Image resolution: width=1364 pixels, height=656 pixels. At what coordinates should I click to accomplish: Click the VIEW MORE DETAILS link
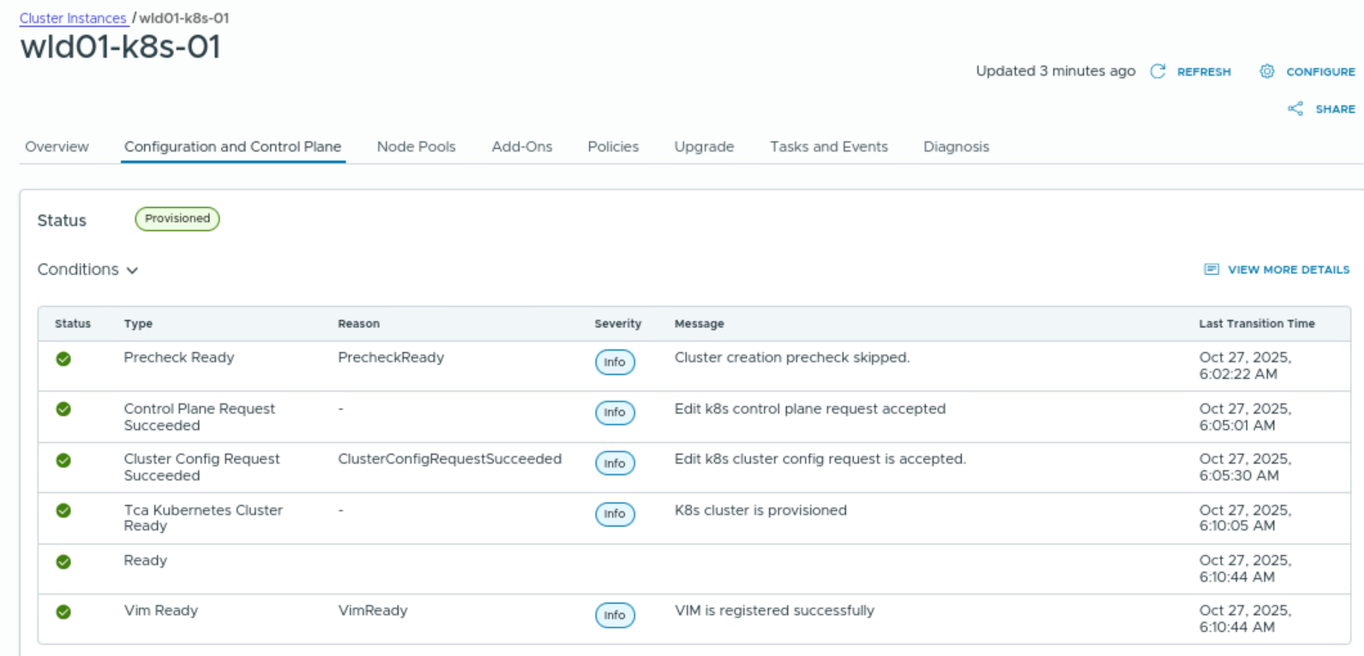(x=1288, y=270)
